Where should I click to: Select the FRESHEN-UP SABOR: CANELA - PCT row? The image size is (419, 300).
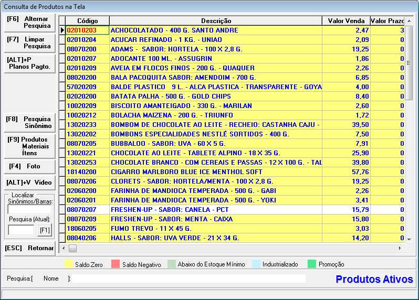215,210
